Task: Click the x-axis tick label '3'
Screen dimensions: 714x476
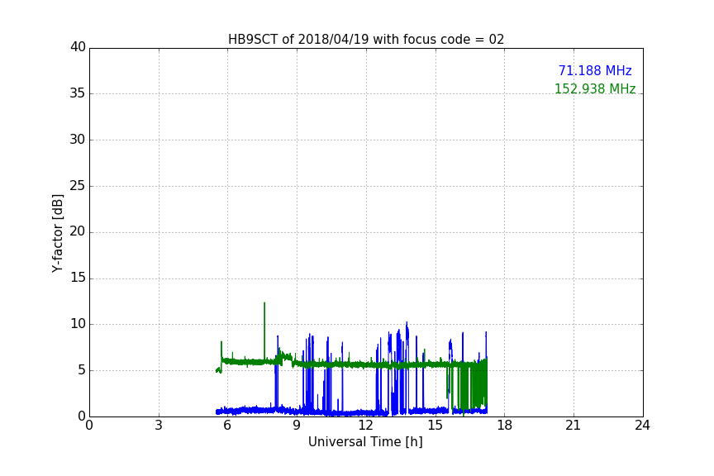Action: click(x=159, y=426)
